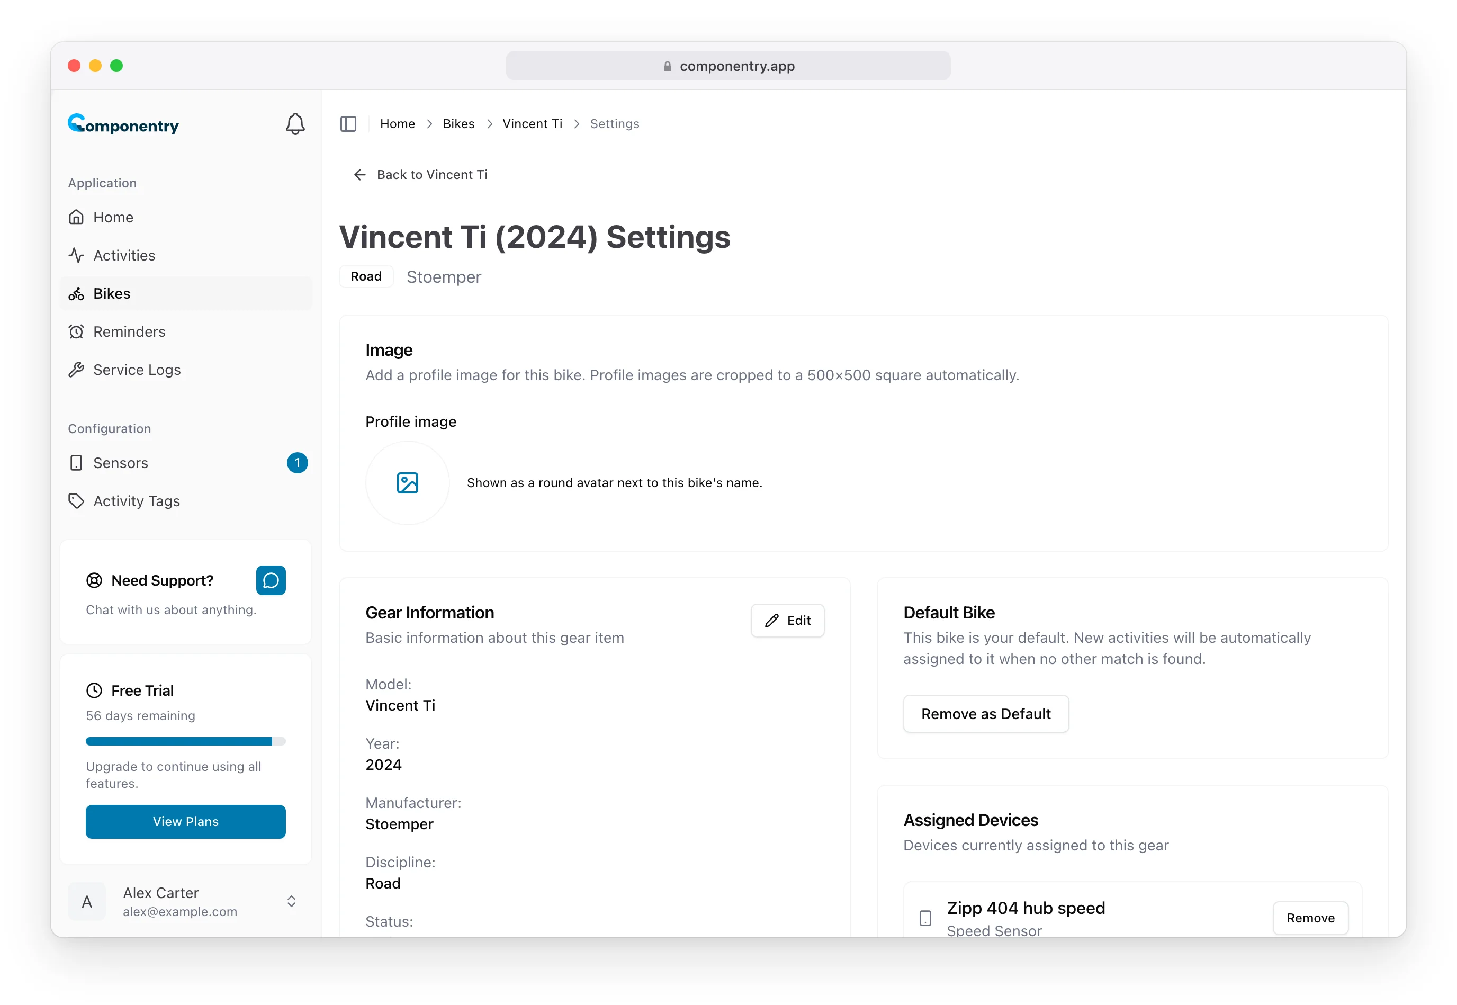Click the Zipp 404 sensor device icon

click(925, 918)
